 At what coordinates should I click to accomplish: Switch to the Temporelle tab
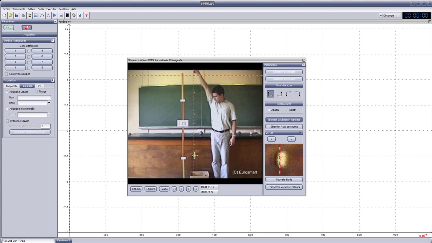(x=11, y=86)
